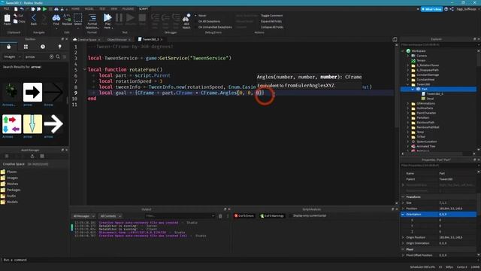Screen dimensions: 481x271
Task: Switch to the MODEL ribbon tab
Action: (89, 9)
